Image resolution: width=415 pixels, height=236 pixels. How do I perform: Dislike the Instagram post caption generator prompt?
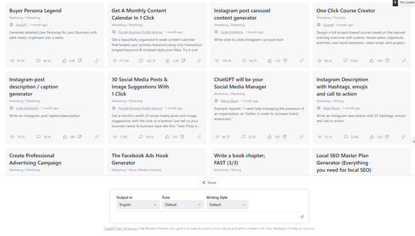coord(80,137)
